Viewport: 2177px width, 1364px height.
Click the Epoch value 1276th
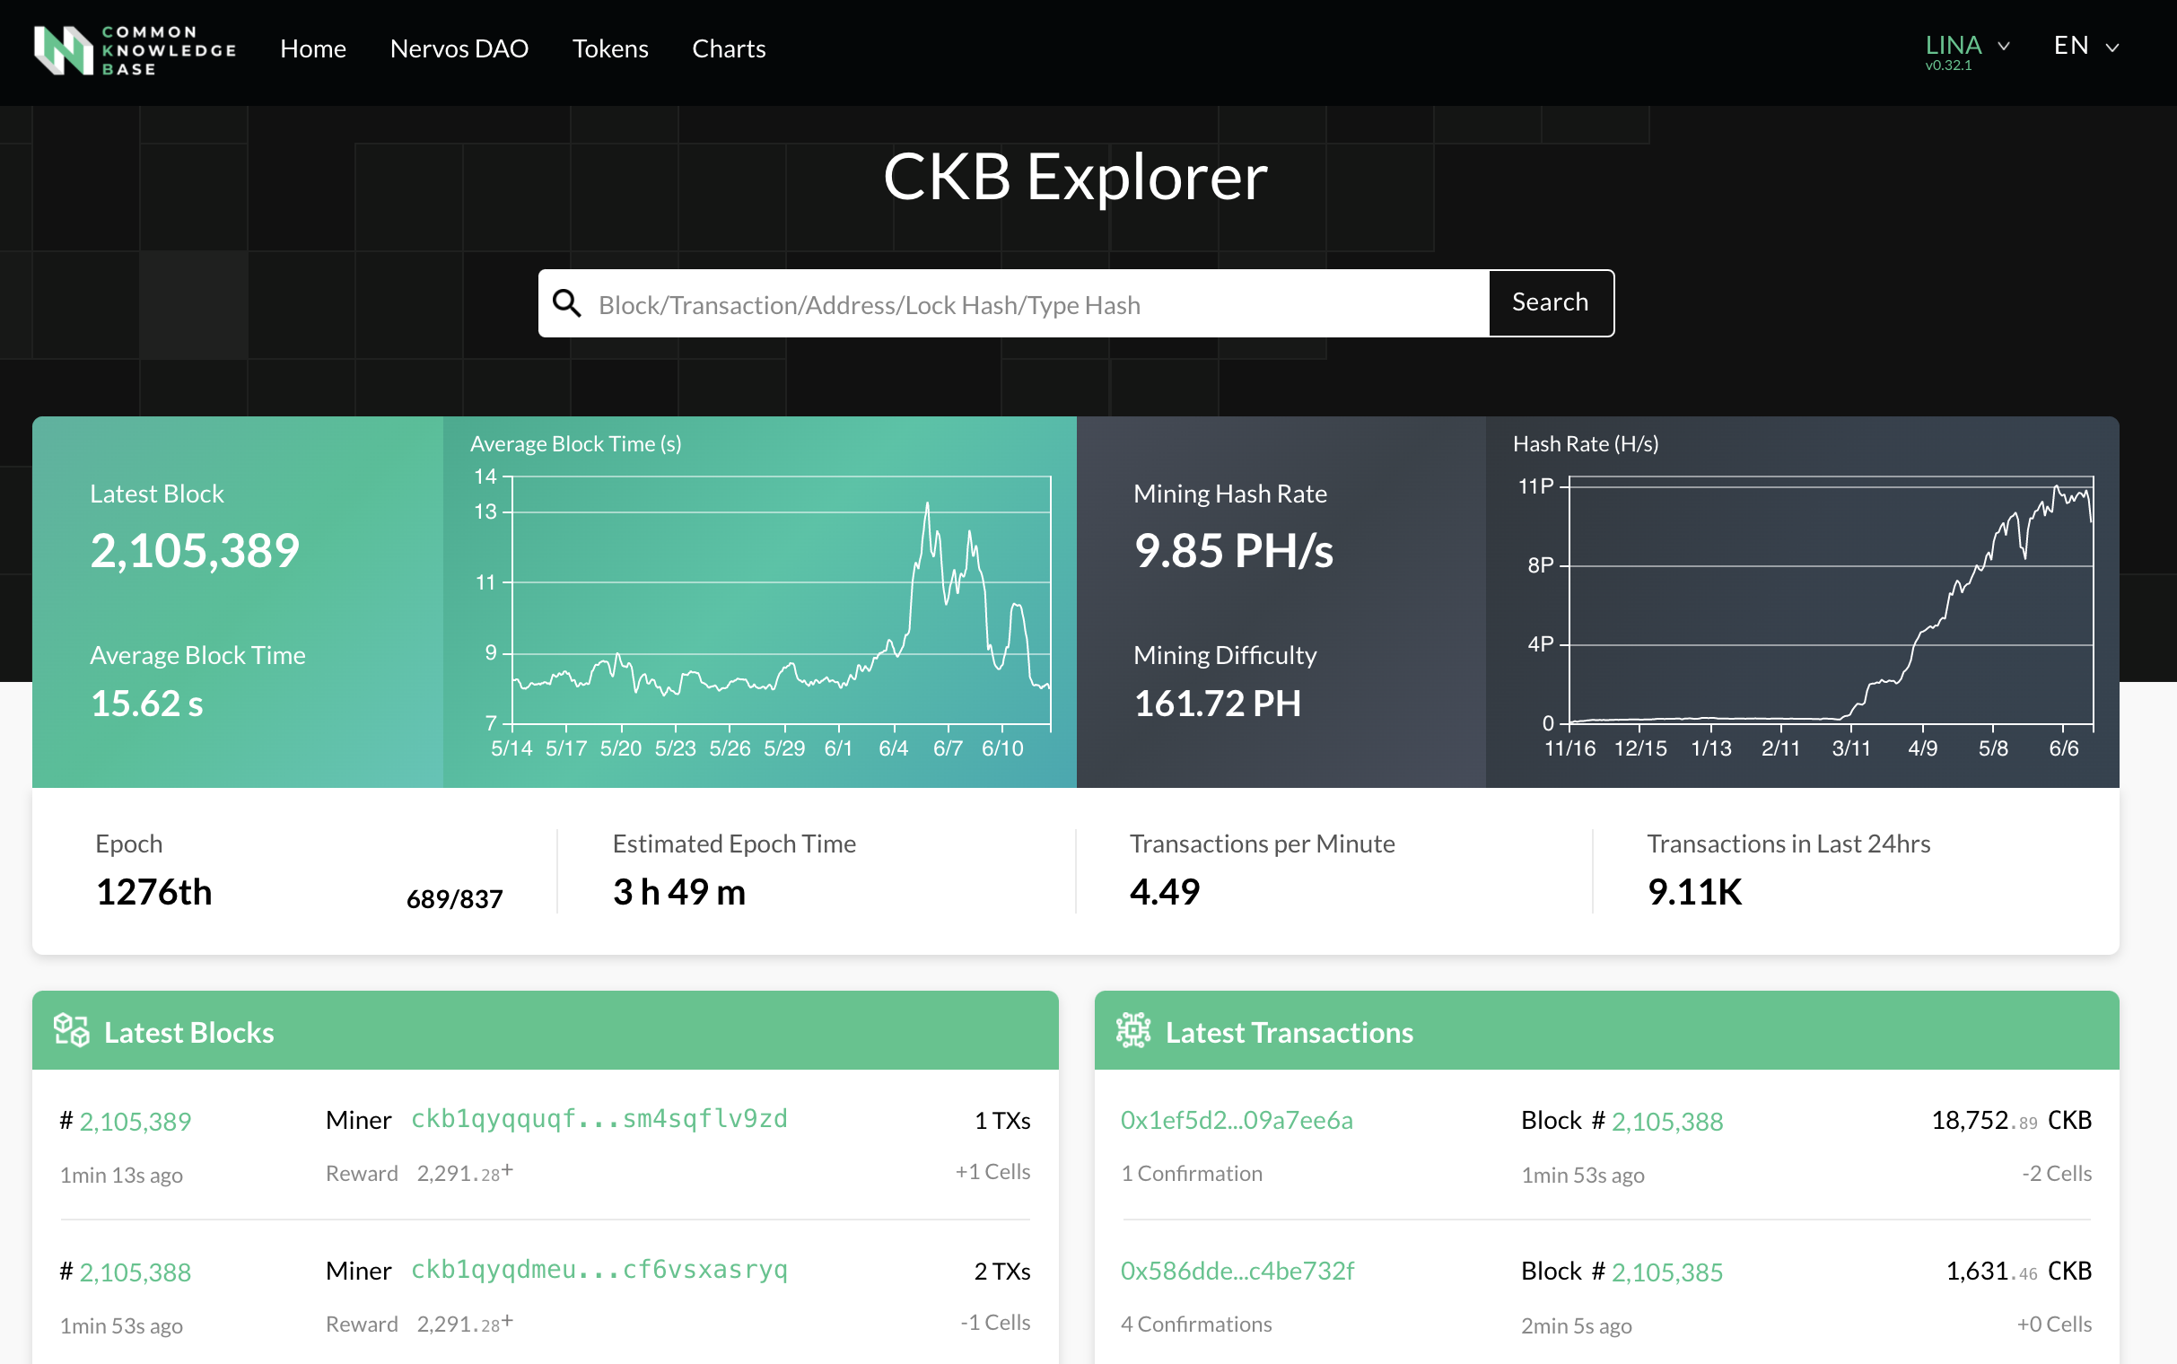tap(154, 892)
